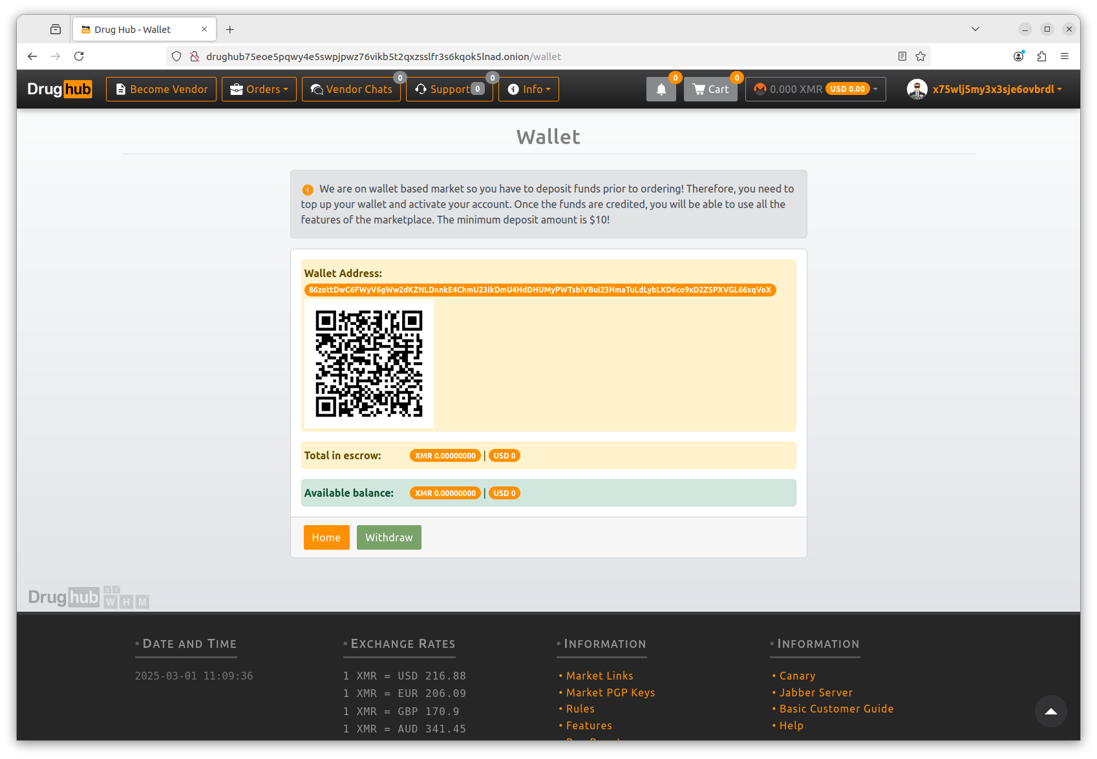Click the Monero coin icon in the balance display
The width and height of the screenshot is (1097, 759).
760,88
